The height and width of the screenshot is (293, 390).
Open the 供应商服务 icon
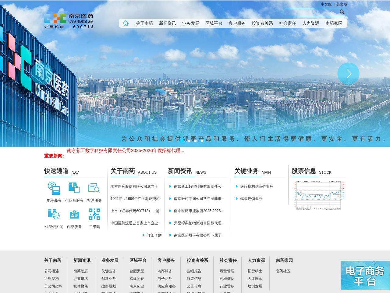pyautogui.click(x=74, y=188)
